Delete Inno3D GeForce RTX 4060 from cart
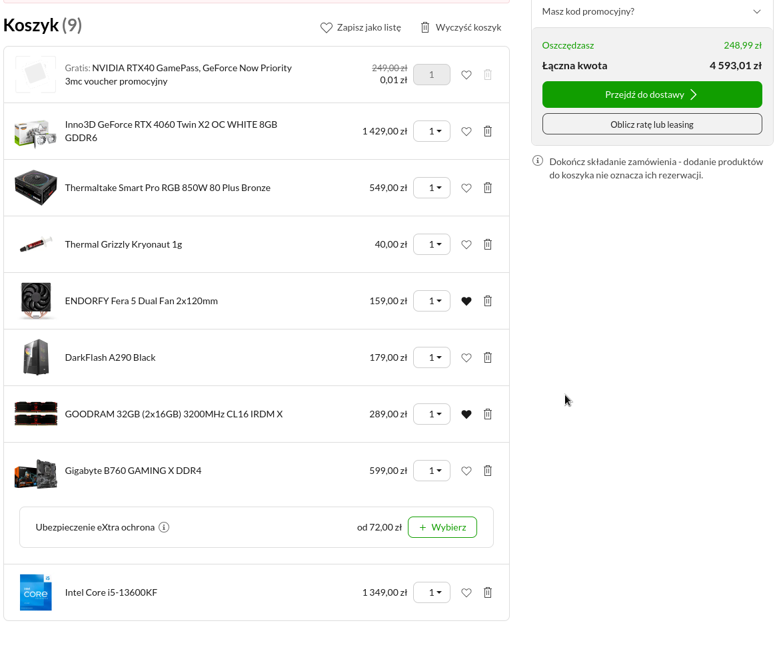Image resolution: width=781 pixels, height=645 pixels. point(488,131)
